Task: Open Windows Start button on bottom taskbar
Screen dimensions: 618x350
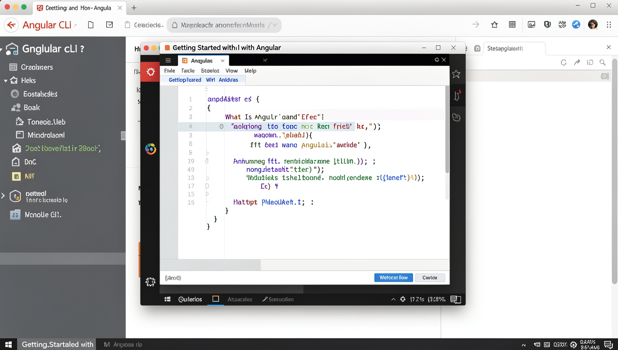Action: [8, 344]
